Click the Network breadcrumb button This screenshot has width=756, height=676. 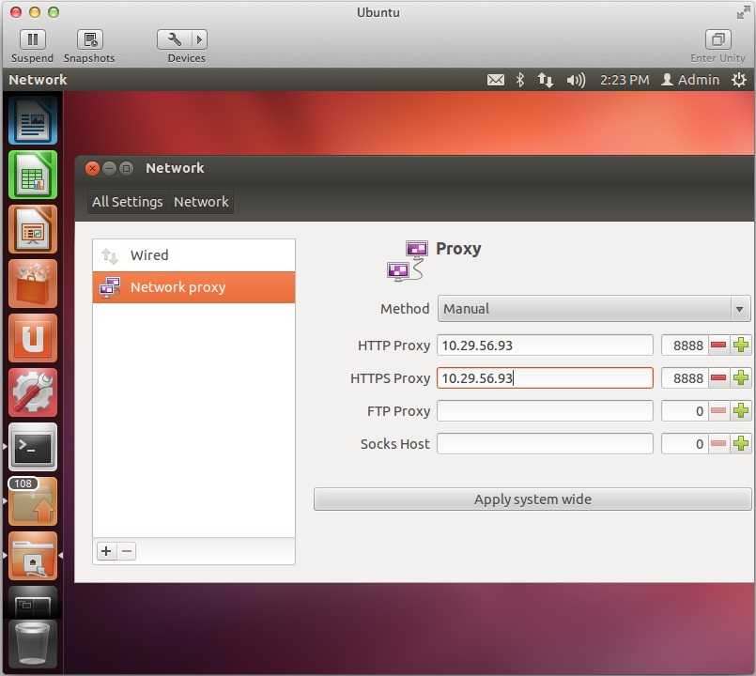pyautogui.click(x=201, y=202)
